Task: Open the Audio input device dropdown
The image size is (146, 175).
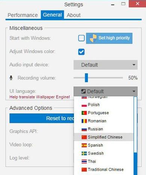Action: [x=105, y=65]
